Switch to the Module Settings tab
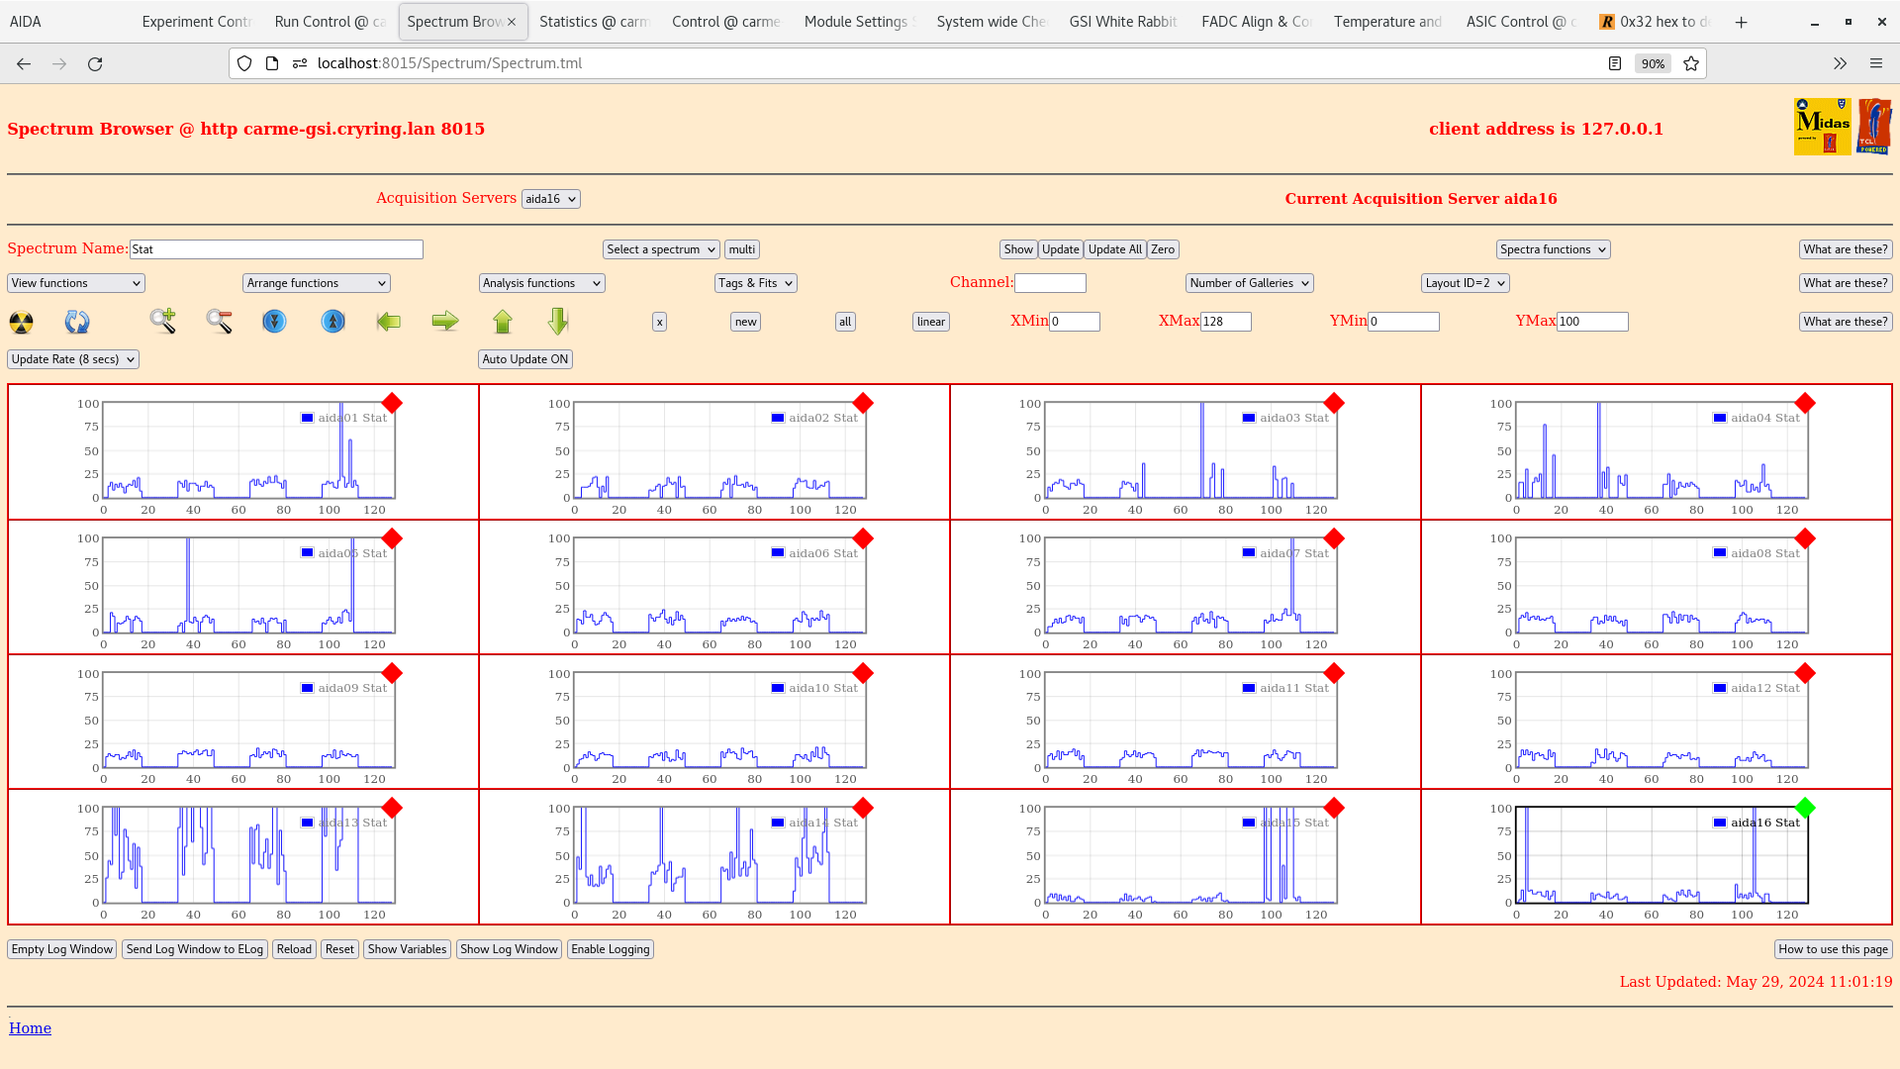This screenshot has width=1900, height=1069. pos(855,22)
